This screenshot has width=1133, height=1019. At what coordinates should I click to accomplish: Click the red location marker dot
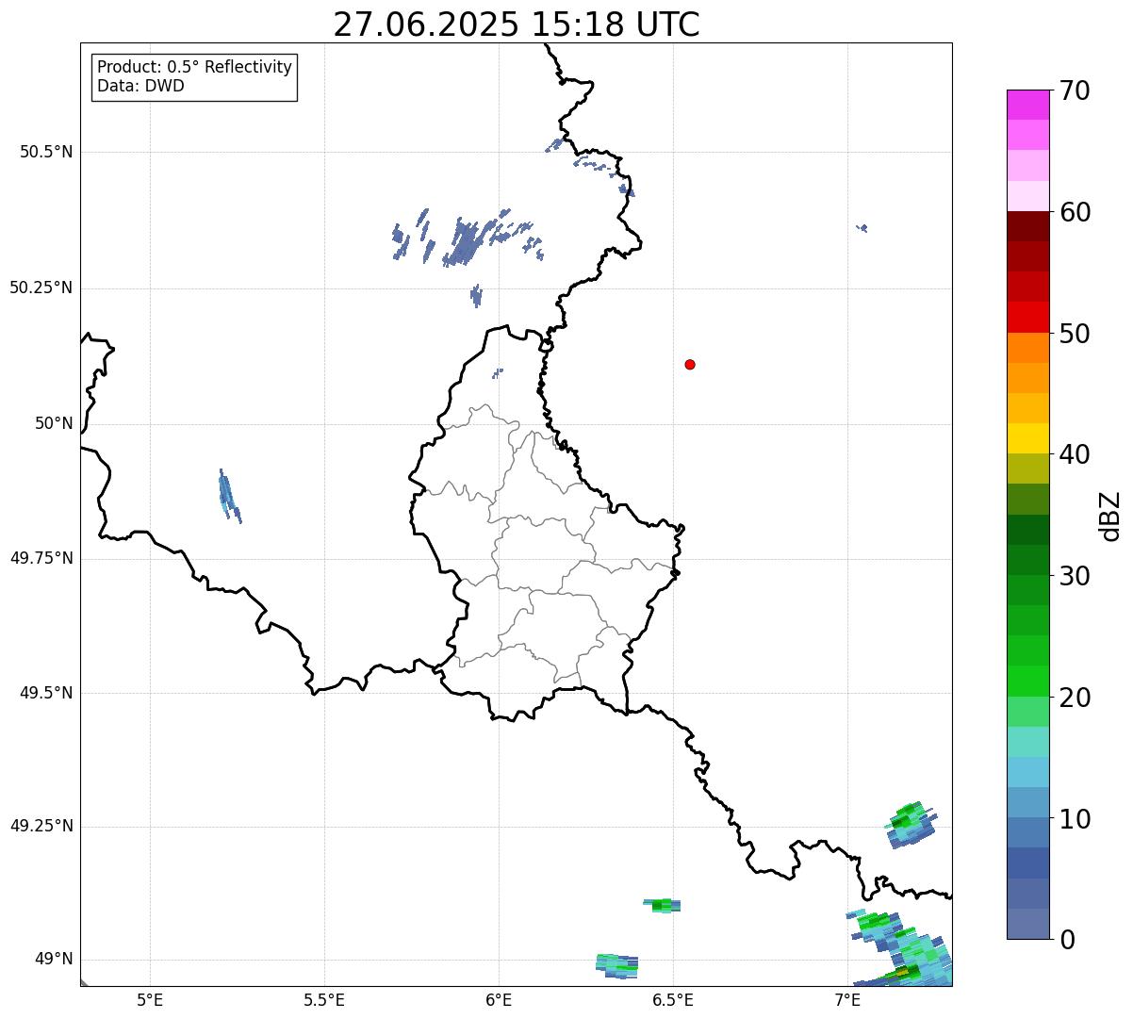(690, 364)
